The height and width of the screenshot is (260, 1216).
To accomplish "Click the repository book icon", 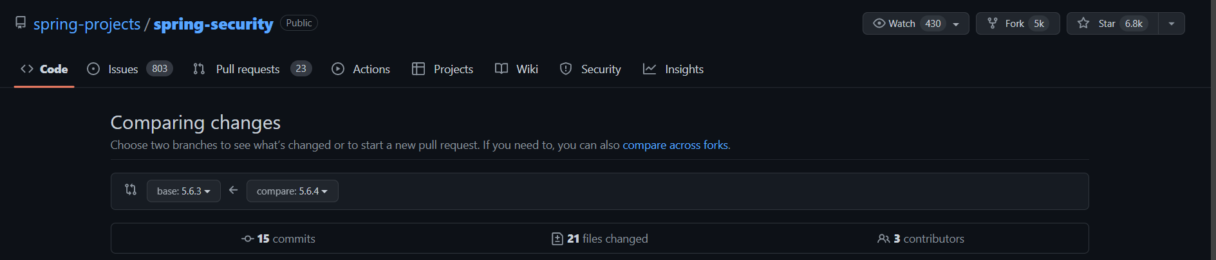I will pyautogui.click(x=21, y=23).
